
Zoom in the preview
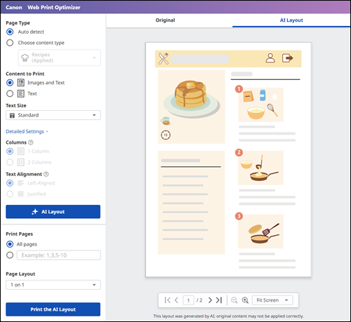tap(245, 300)
